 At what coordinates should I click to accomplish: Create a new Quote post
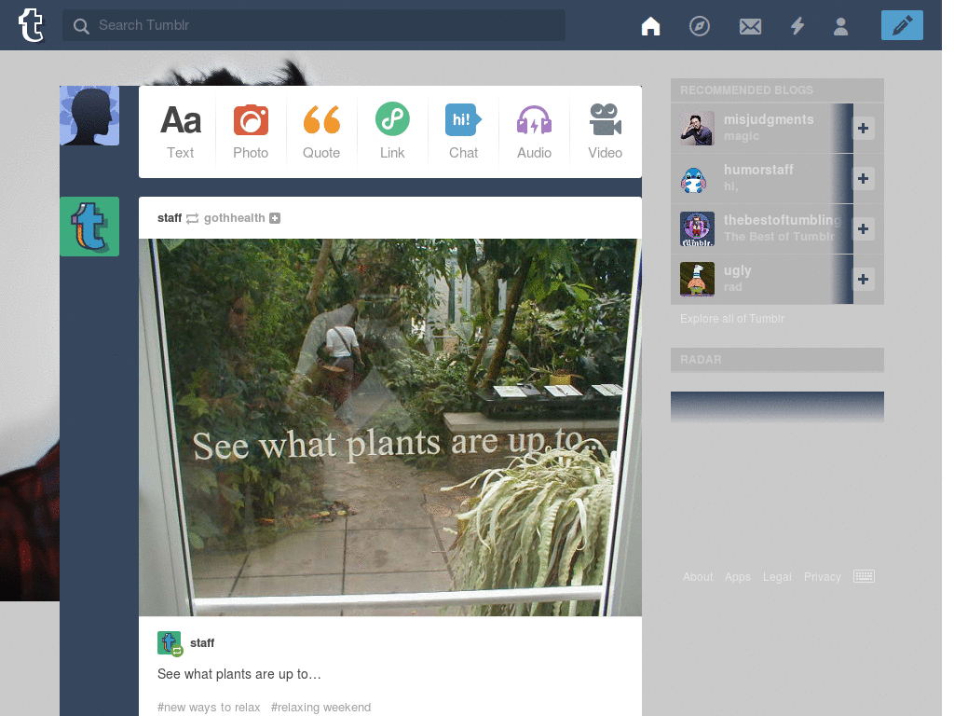pos(321,131)
